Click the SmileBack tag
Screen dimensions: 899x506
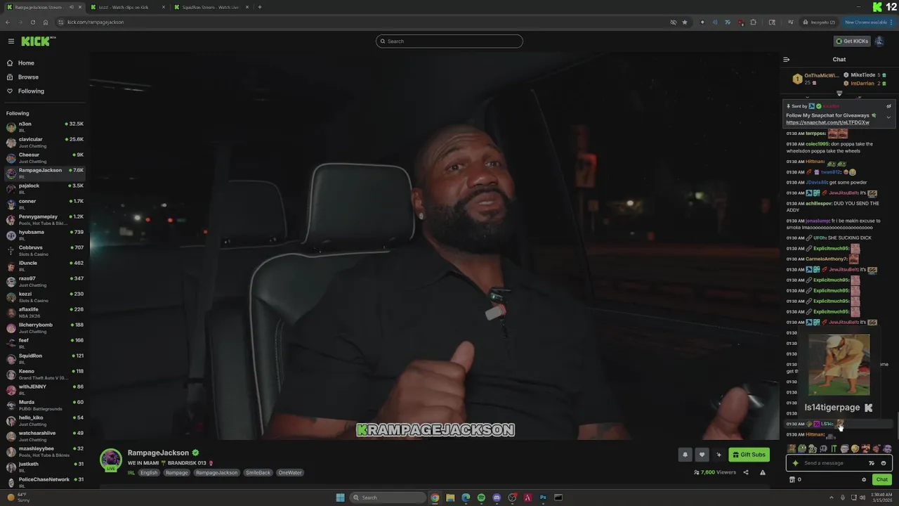[258, 472]
